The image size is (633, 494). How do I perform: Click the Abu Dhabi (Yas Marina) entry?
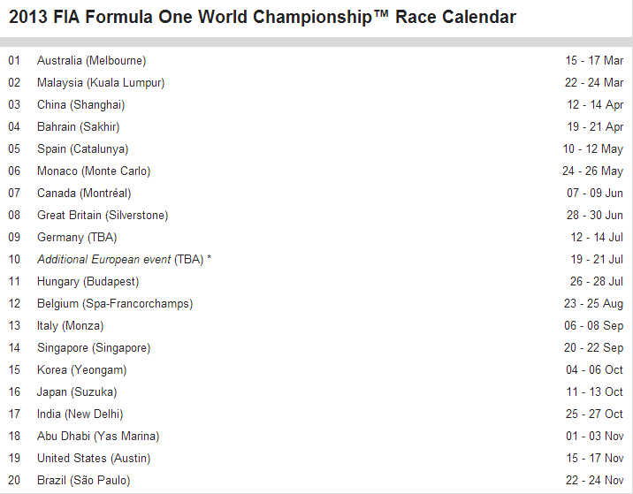[x=97, y=437]
